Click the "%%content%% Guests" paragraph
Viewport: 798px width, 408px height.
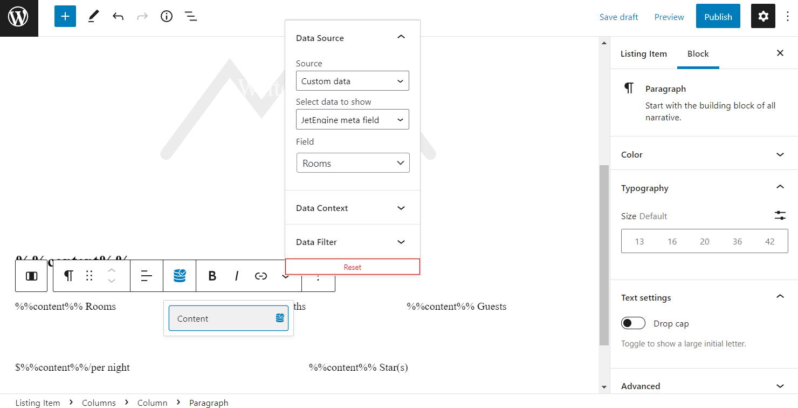(x=457, y=307)
